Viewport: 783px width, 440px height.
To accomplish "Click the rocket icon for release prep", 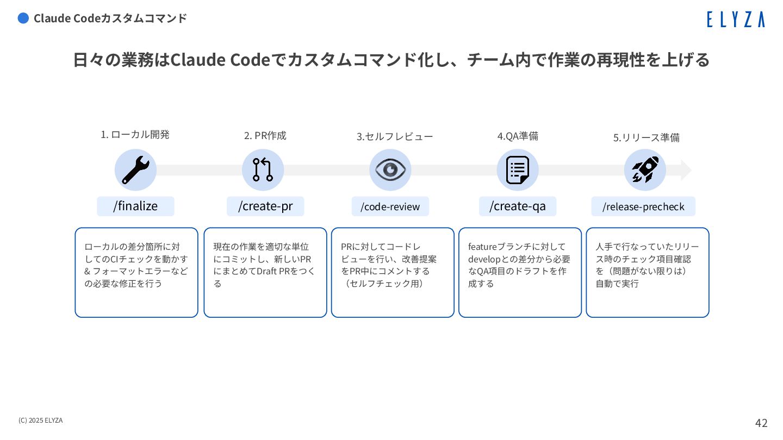I will click(x=645, y=170).
